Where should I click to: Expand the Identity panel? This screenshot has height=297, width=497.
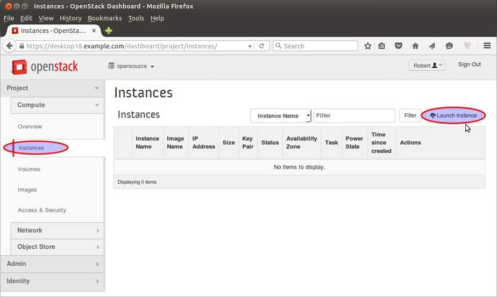tap(52, 281)
